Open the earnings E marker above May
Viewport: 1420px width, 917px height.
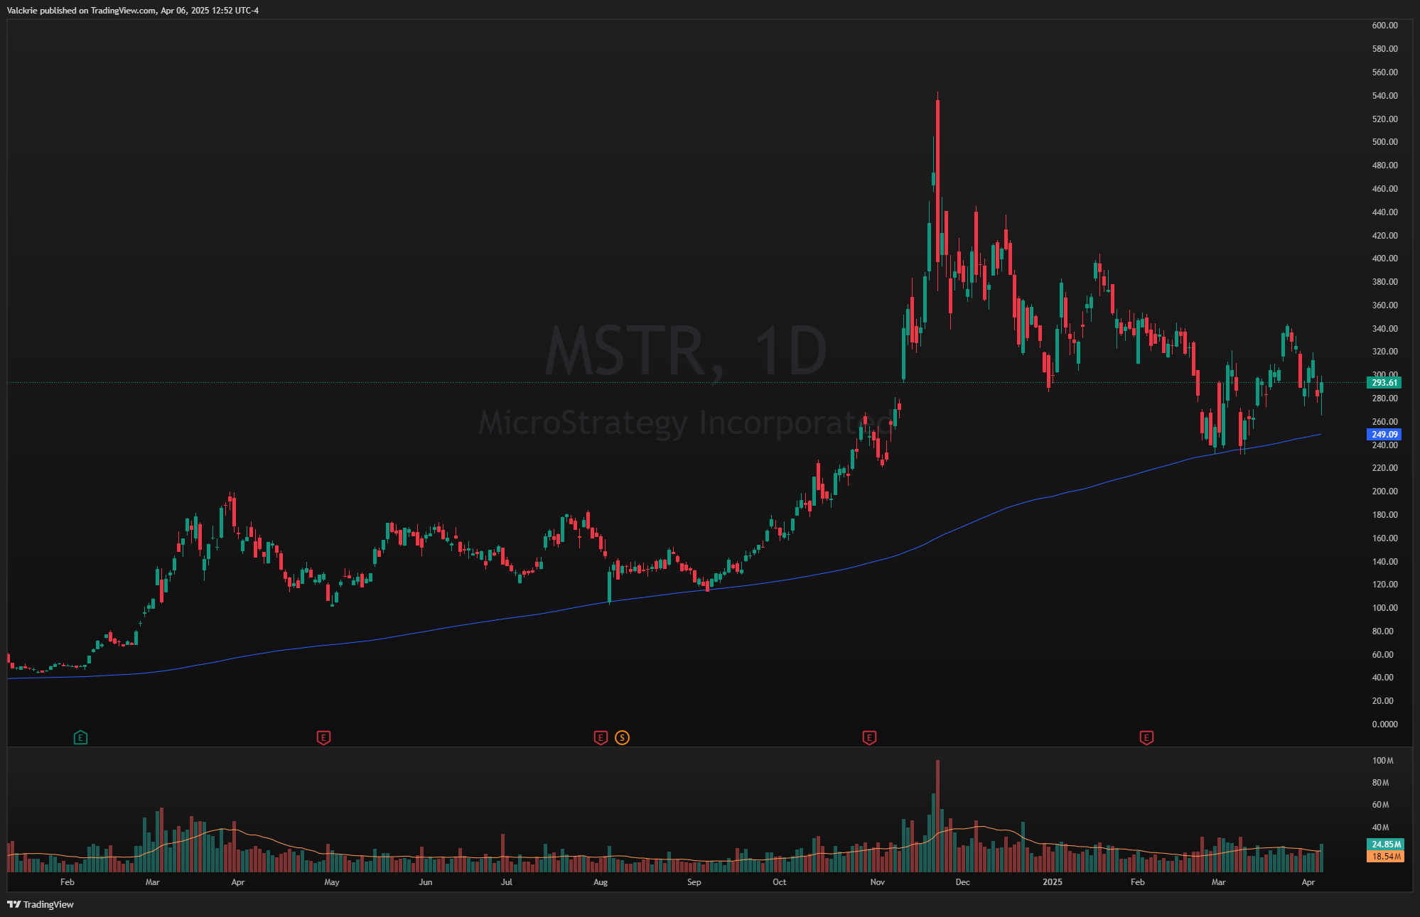point(323,737)
